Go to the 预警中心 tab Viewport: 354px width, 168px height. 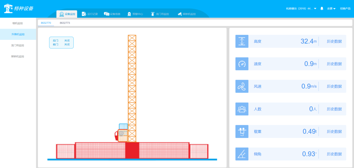pyautogui.click(x=135, y=14)
